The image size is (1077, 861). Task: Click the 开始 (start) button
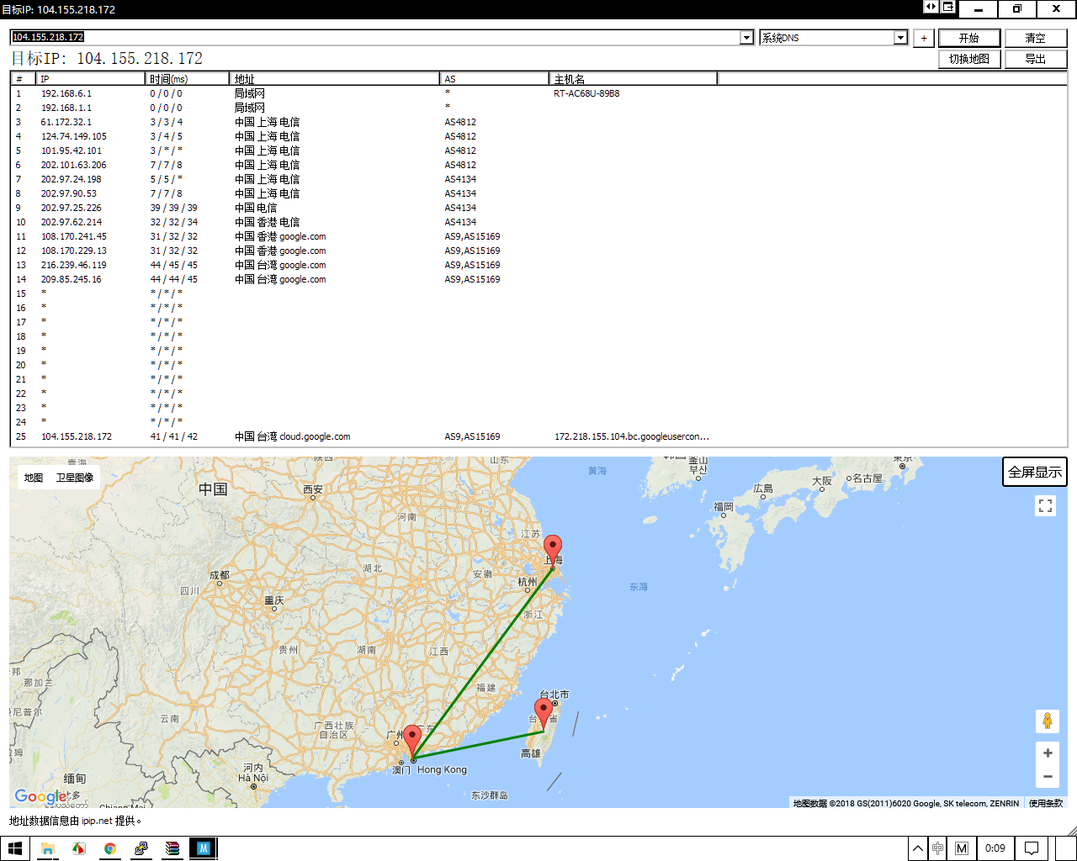pyautogui.click(x=969, y=38)
